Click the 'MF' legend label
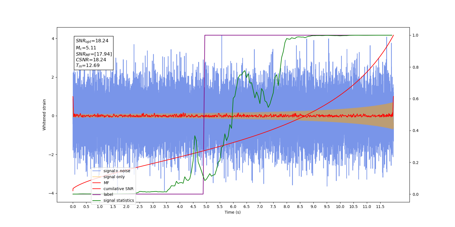 [x=106, y=183]
